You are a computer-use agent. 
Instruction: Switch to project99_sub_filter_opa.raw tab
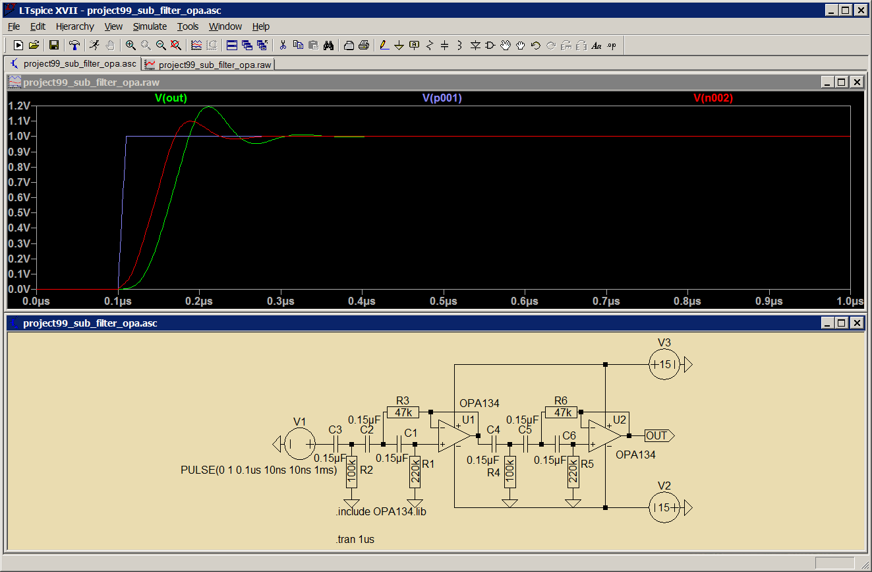tap(209, 65)
